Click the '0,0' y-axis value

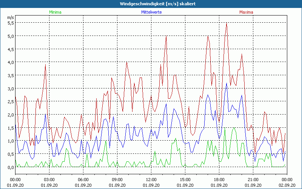click(11, 167)
